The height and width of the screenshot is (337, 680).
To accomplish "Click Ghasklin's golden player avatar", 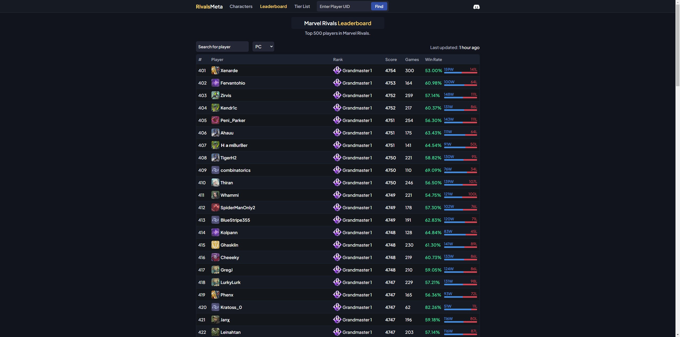I will point(215,245).
